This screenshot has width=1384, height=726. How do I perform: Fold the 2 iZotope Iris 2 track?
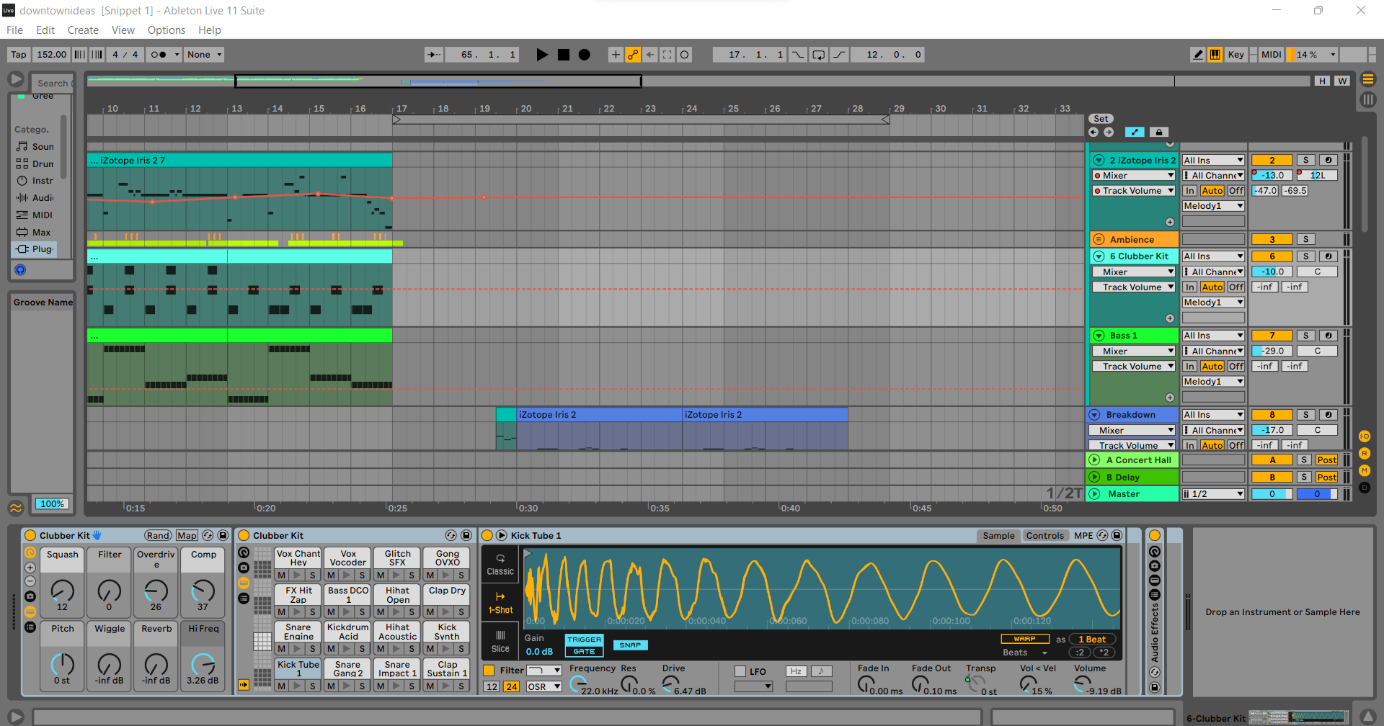point(1099,161)
